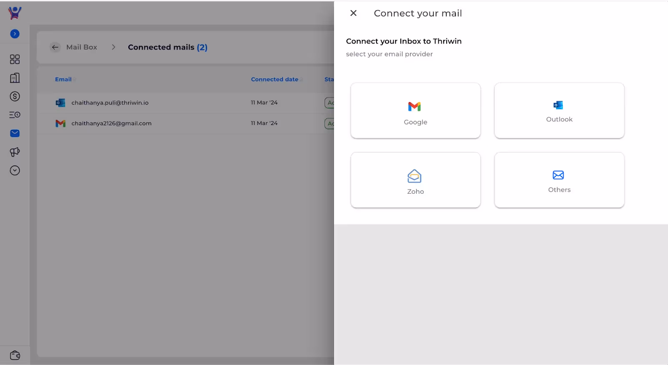Select chaithanya.puli@thriwin.io row
This screenshot has height=365, width=668.
(185, 102)
